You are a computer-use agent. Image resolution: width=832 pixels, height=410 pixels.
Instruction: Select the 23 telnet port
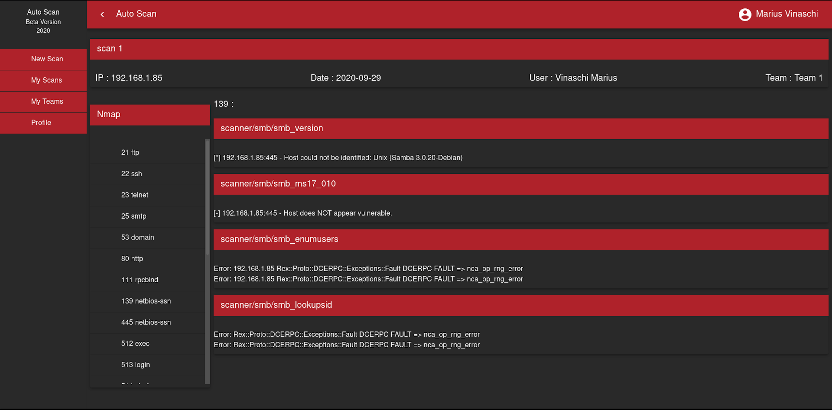pyautogui.click(x=135, y=195)
